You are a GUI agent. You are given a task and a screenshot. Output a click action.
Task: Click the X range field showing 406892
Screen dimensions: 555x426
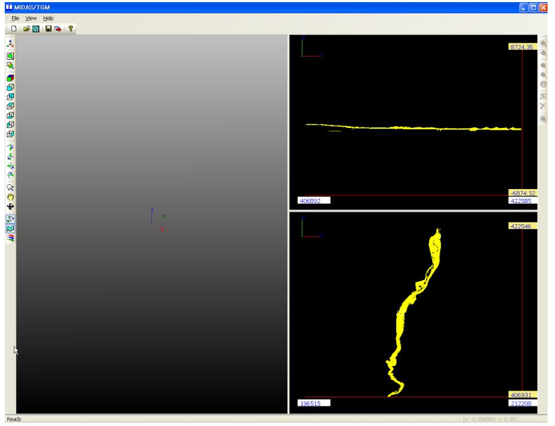314,200
